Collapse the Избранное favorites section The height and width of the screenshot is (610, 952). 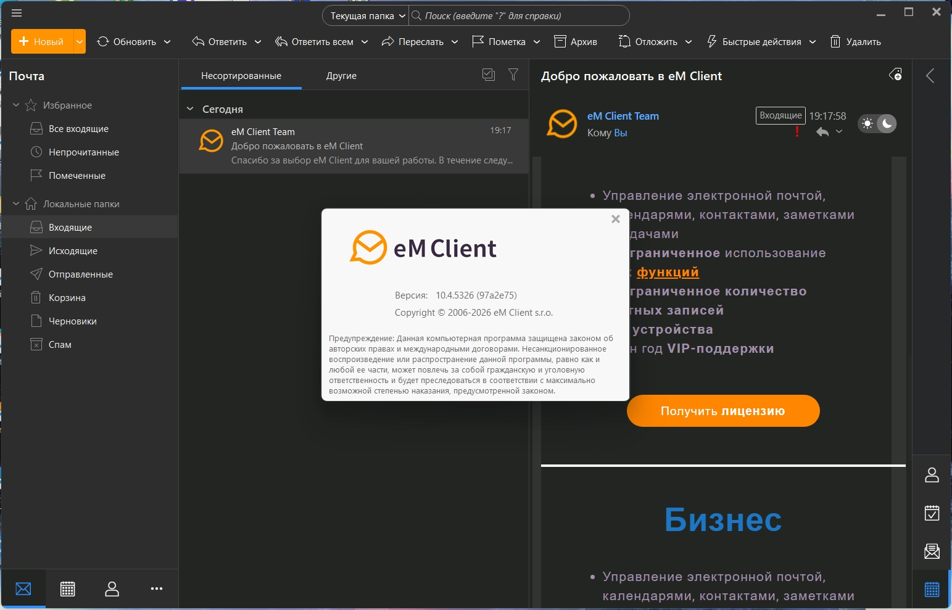coord(16,105)
